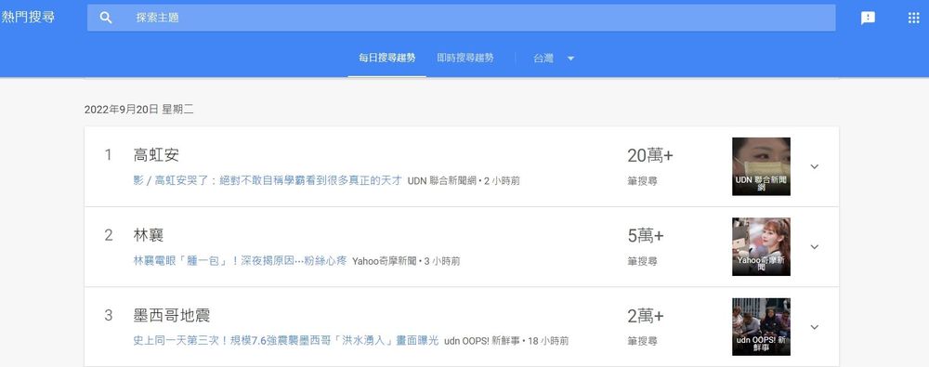The image size is (929, 367).
Task: Select the 每日搜尋趨勢 tab
Action: (x=386, y=59)
